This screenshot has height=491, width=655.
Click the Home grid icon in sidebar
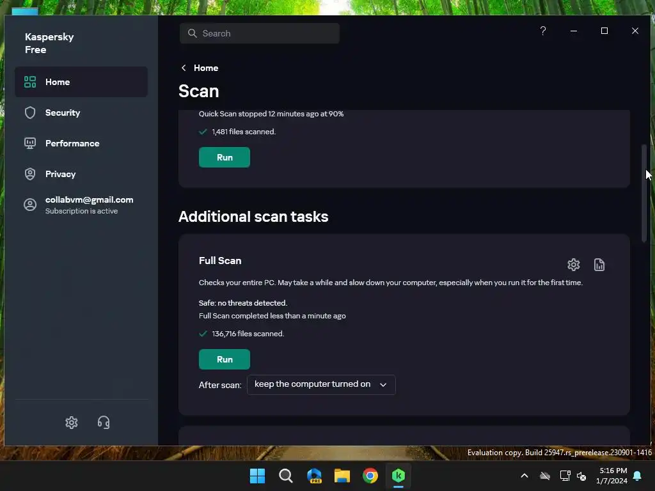tap(30, 82)
